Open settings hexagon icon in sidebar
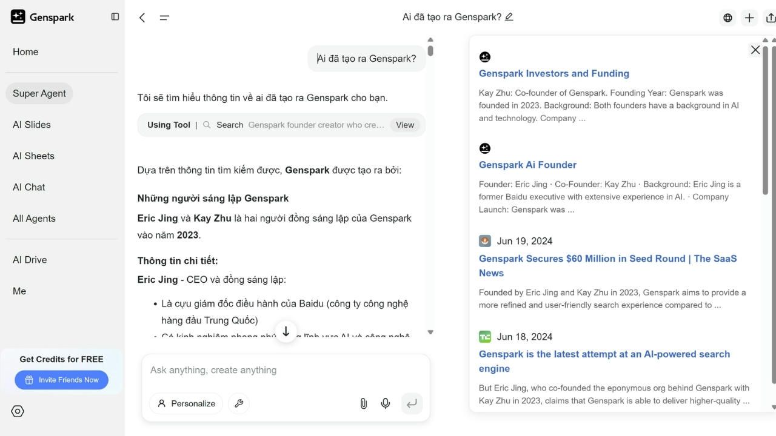This screenshot has width=776, height=436. [18, 411]
